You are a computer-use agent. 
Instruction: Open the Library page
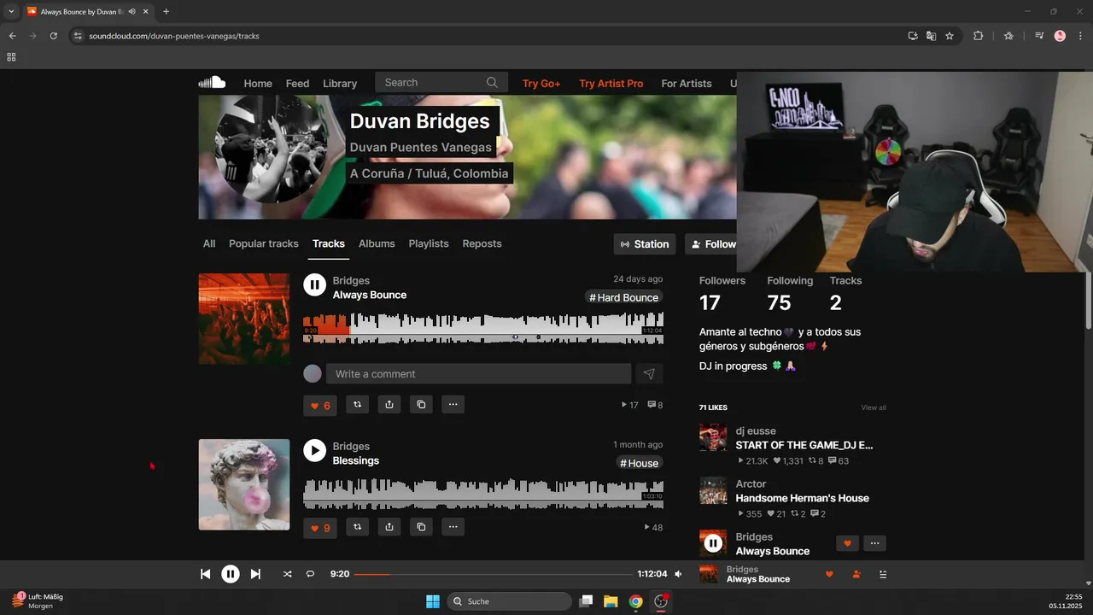tap(340, 83)
